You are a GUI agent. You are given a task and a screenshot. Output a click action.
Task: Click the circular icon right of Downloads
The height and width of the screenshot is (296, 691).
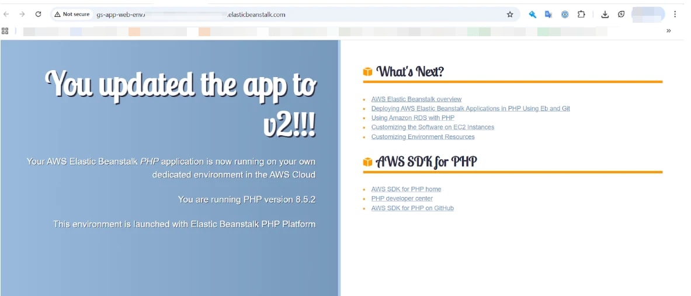pos(621,15)
